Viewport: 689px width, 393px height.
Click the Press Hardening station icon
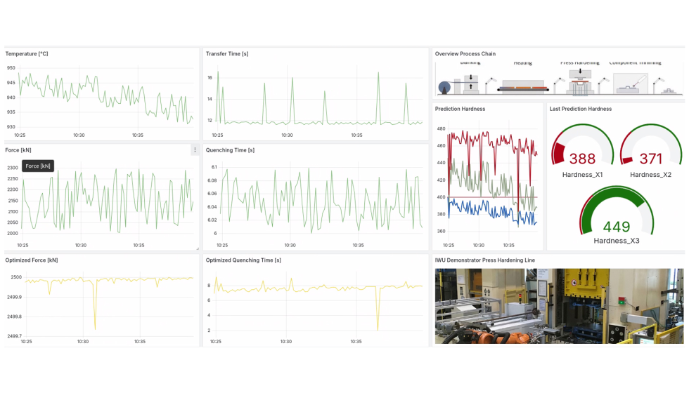[579, 84]
